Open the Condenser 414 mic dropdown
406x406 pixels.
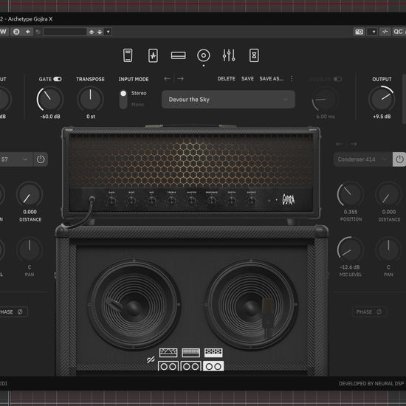[x=362, y=159]
